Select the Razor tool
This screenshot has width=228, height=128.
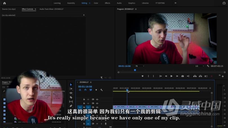(71, 97)
